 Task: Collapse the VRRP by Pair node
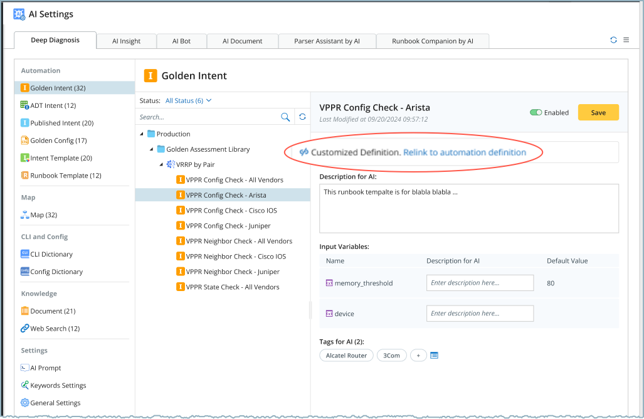161,165
